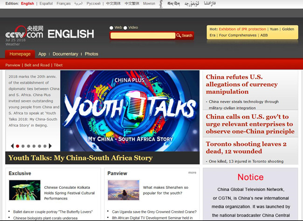Select the Video search radio button
Screen dimensions: 303x221
(x=126, y=28)
